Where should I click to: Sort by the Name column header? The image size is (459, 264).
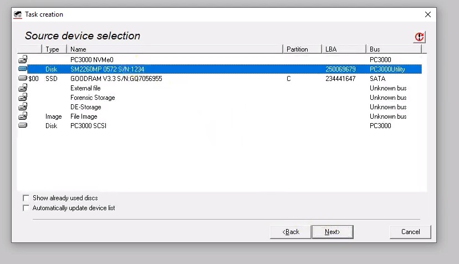tap(175, 49)
